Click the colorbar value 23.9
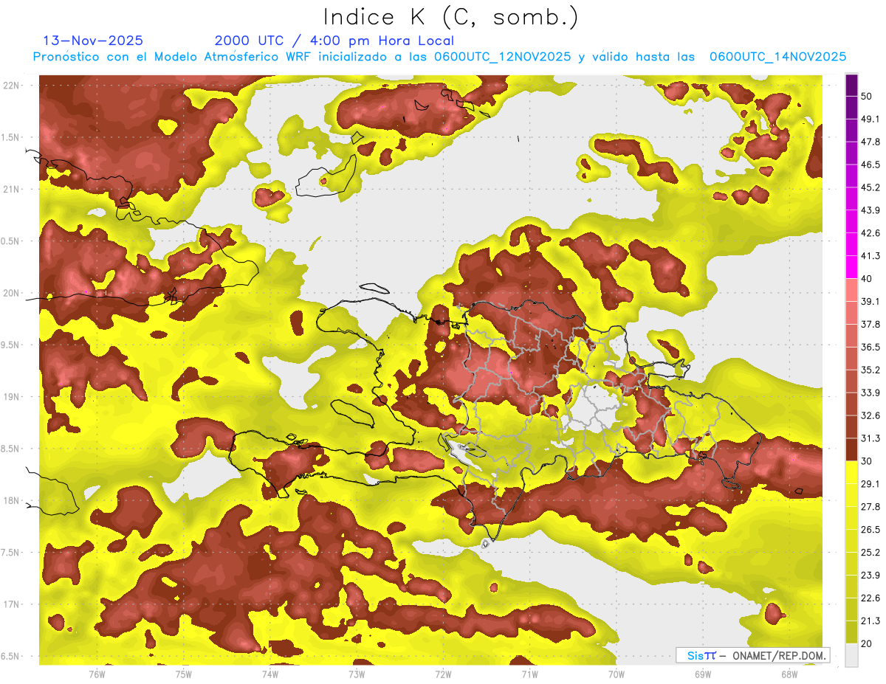 point(870,576)
